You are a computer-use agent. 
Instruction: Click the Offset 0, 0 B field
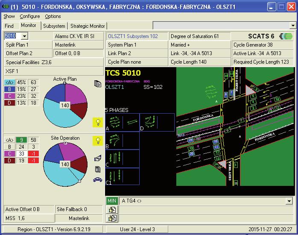79,53
